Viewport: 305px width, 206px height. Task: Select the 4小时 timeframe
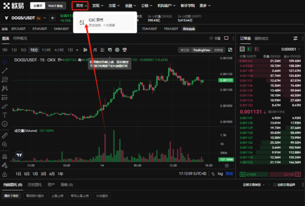(59, 50)
